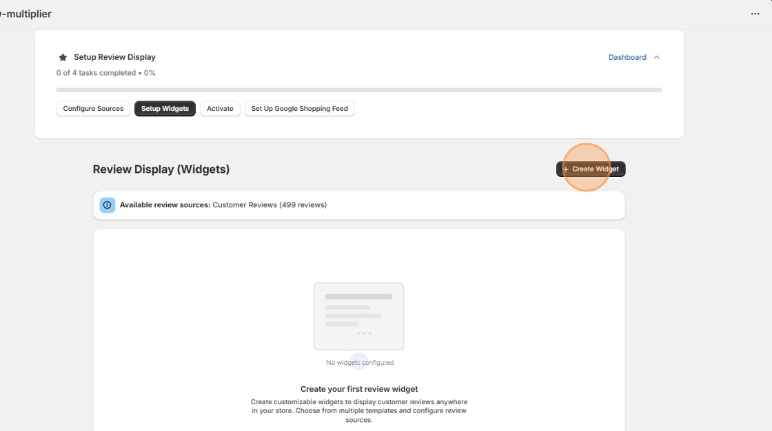Open the three-dot overflow menu top right
The width and height of the screenshot is (772, 431).
755,13
